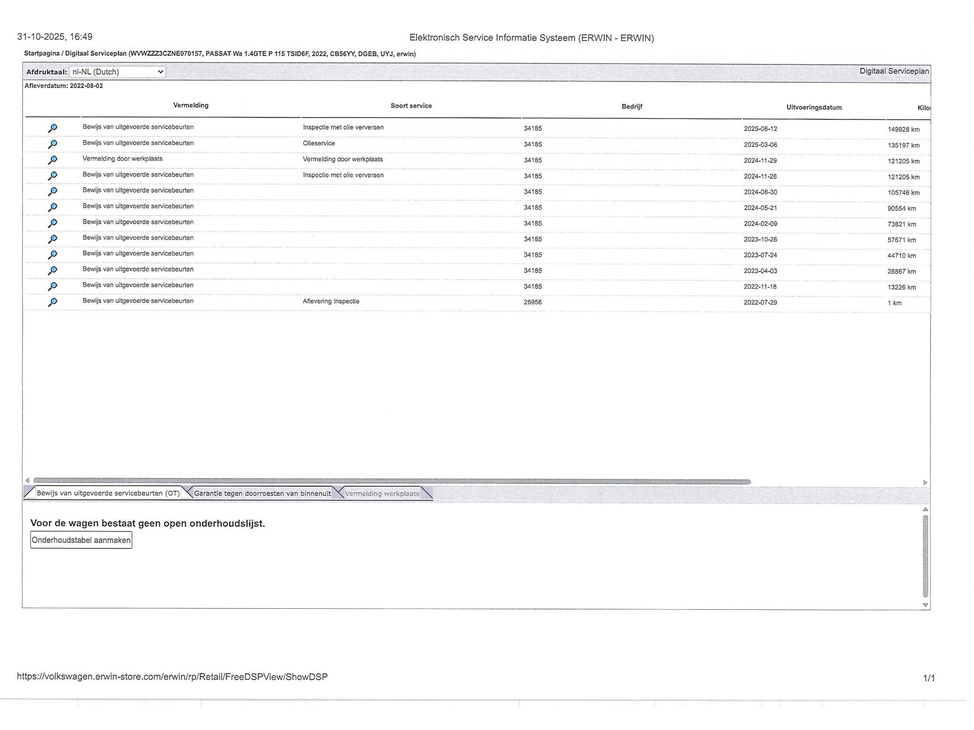This screenshot has height=730, width=974.
Task: Open the Aflevering Inspectie entry details
Action: tap(52, 302)
